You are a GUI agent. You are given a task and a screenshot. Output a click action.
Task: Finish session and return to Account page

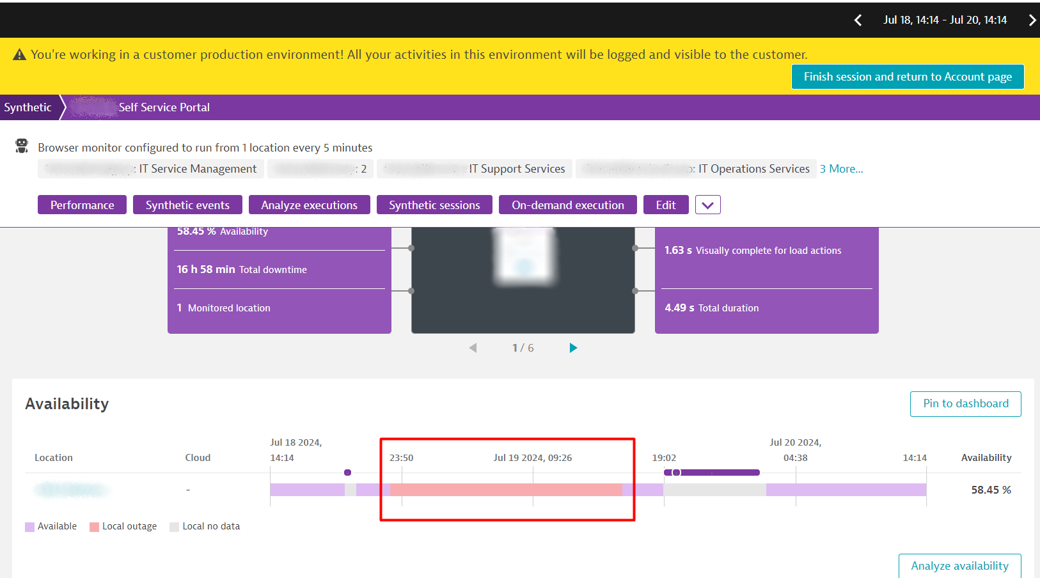(x=907, y=77)
